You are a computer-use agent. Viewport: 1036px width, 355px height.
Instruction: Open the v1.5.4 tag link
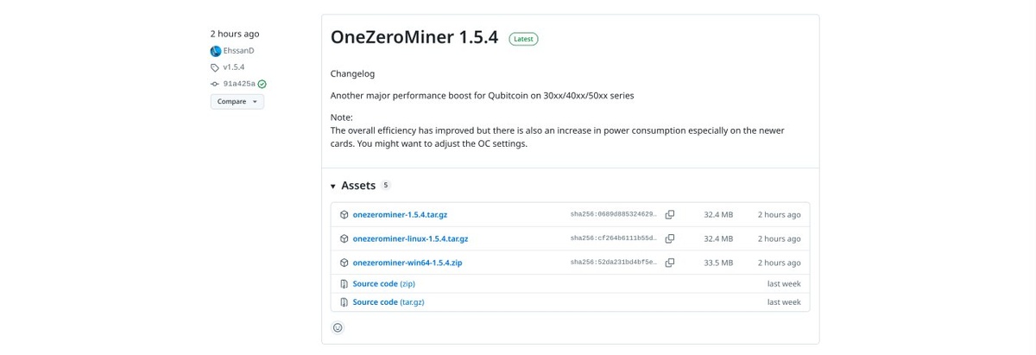[234, 67]
